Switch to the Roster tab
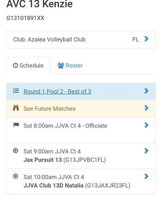Image resolution: width=162 pixels, height=217 pixels. (70, 65)
